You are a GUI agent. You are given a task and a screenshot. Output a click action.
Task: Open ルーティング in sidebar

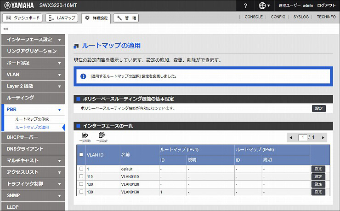click(33, 98)
